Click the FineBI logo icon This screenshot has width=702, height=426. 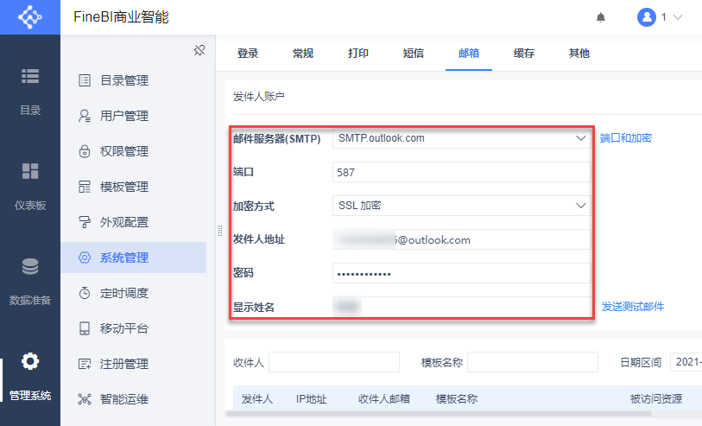pos(29,17)
